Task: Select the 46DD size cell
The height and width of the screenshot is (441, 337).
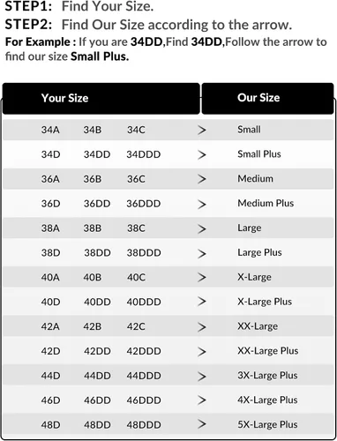Action: pyautogui.click(x=97, y=400)
